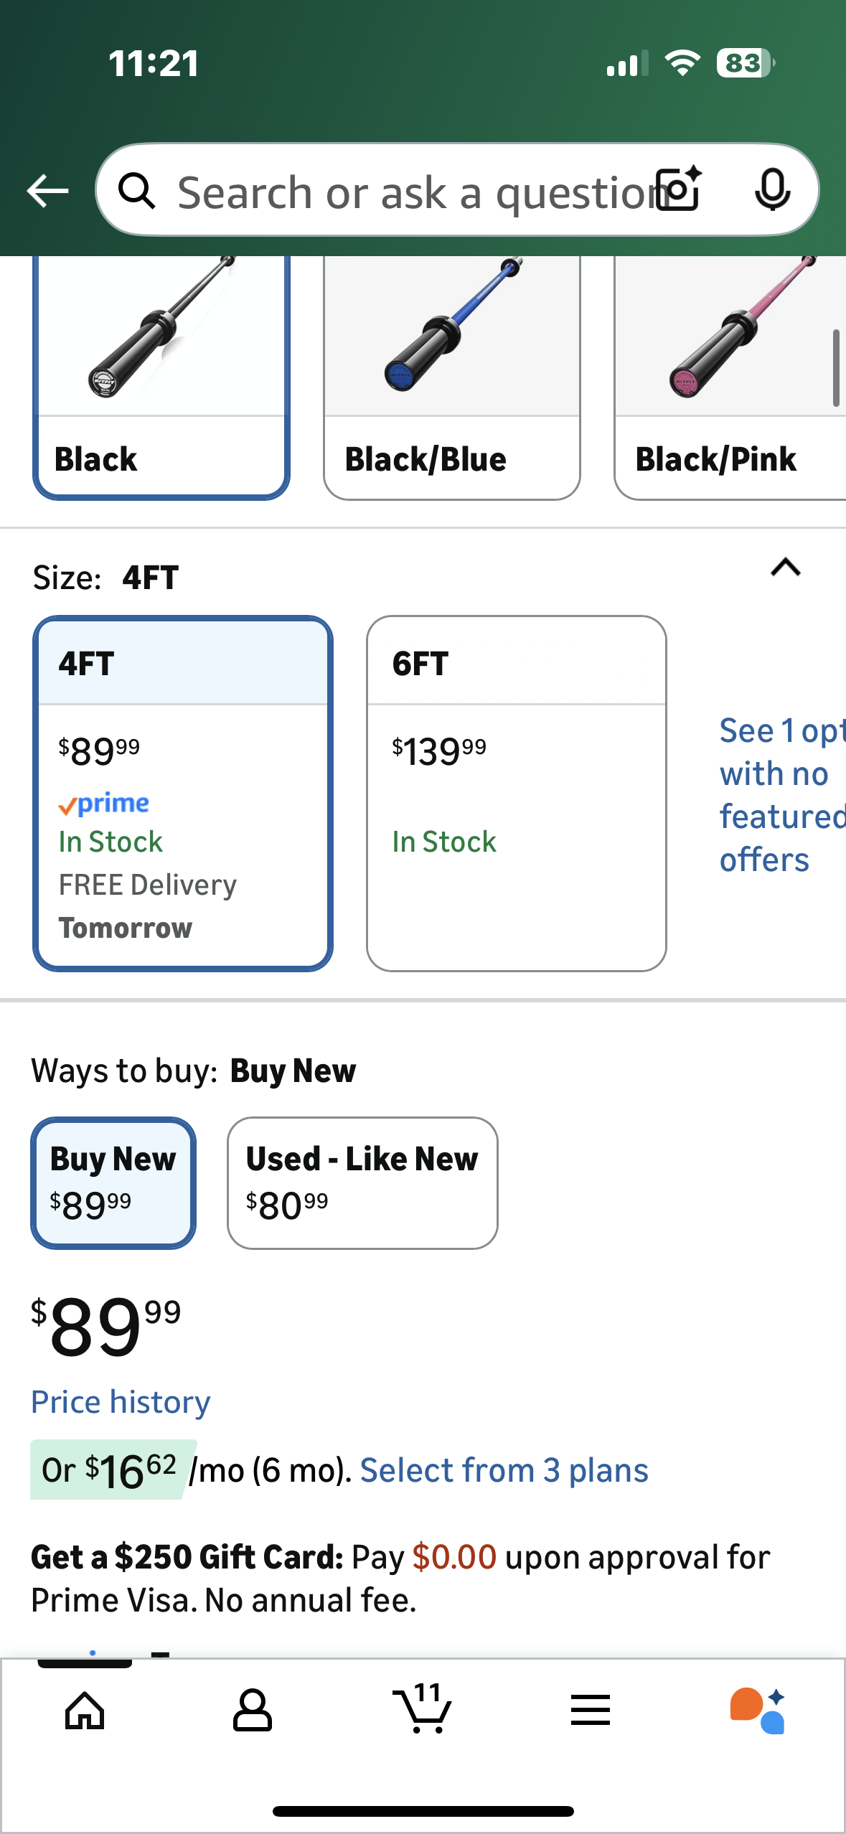Choose the Used - Like New option

tap(362, 1182)
